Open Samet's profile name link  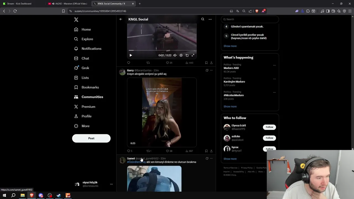[131, 159]
